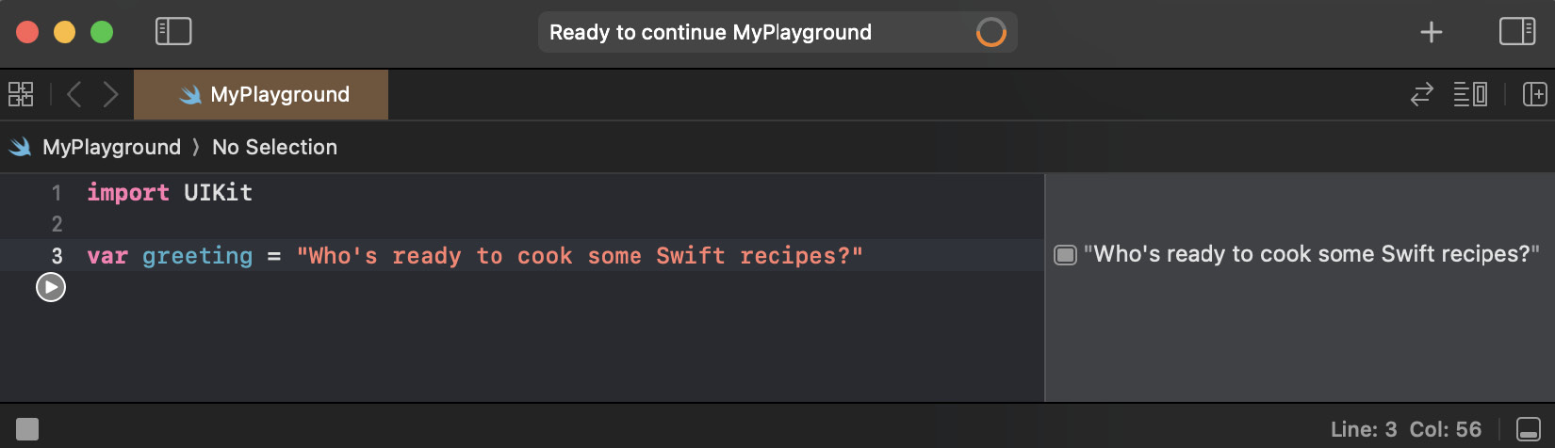Screen dimensions: 1555x448
Task: Toggle the debug area at bottom right
Action: 1529,429
